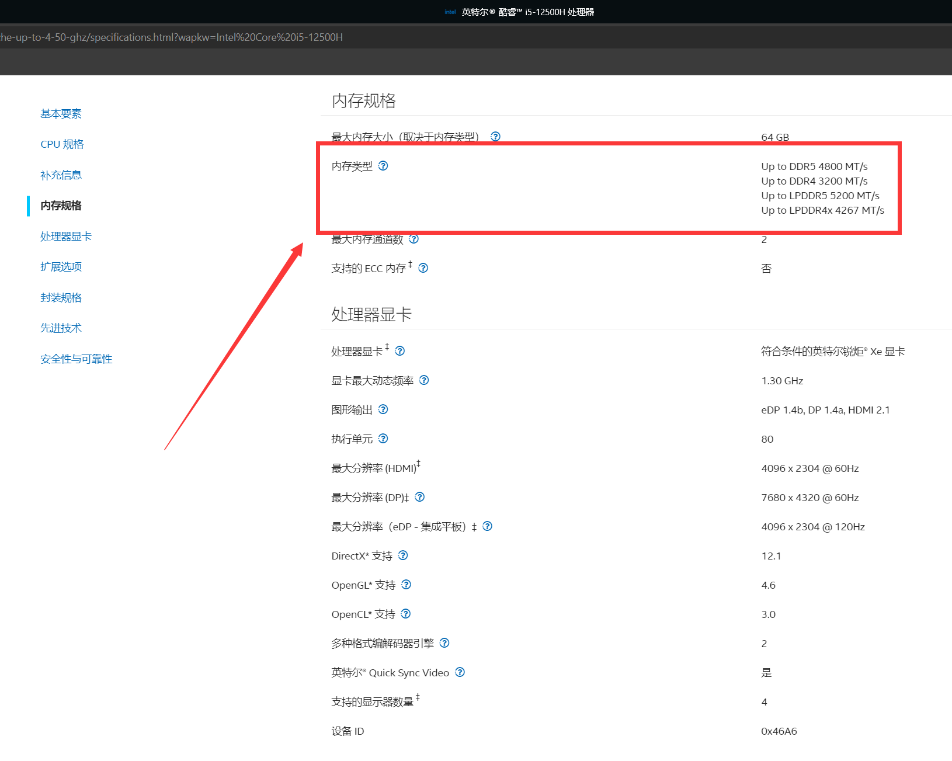952x761 pixels.
Task: Open help icon next to 内存类型
Action: (383, 166)
